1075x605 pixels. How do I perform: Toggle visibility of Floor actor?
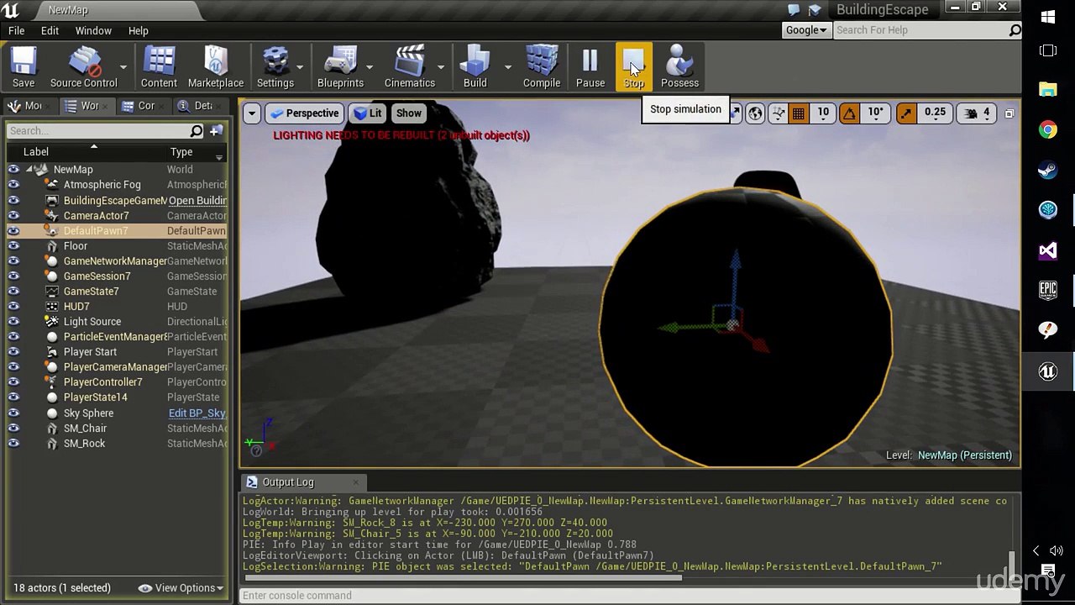tap(13, 245)
